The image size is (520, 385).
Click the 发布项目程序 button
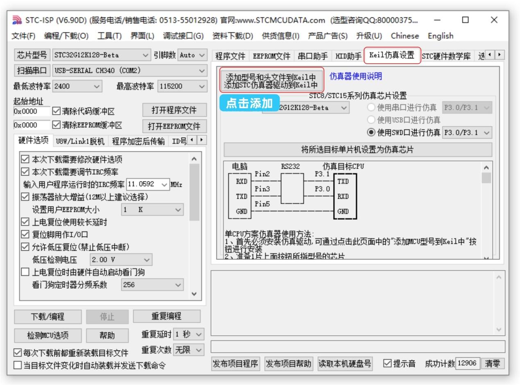coord(234,363)
